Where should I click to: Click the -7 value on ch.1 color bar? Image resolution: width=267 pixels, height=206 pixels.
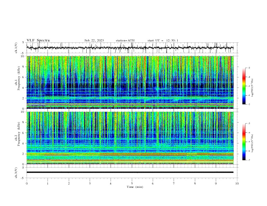coord(248,104)
